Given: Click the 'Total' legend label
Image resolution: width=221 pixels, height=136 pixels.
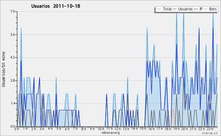Looking at the screenshot, I should (167, 9).
